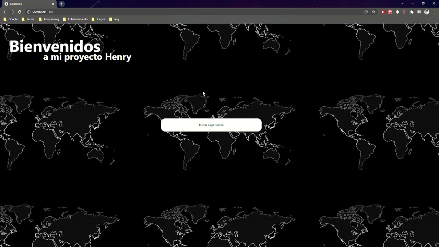Click the share this page icon
439x247 pixels.
366,12
